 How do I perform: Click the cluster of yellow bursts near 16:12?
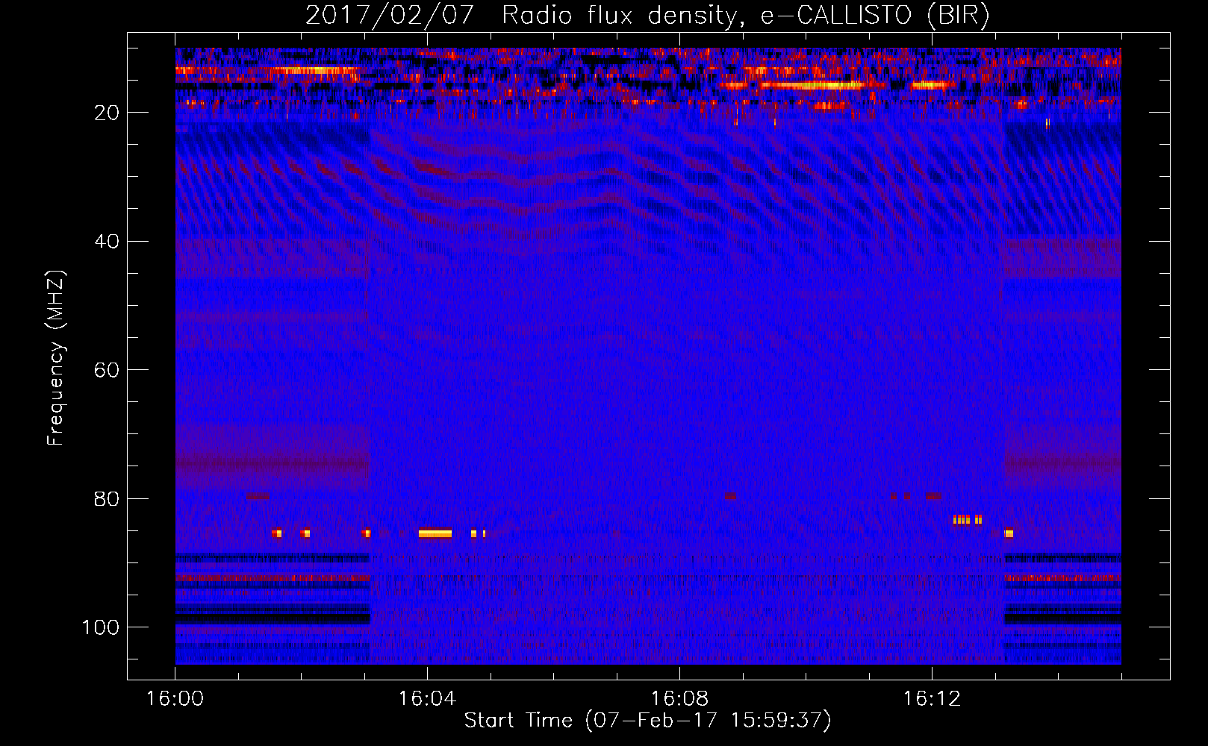pyautogui.click(x=968, y=519)
